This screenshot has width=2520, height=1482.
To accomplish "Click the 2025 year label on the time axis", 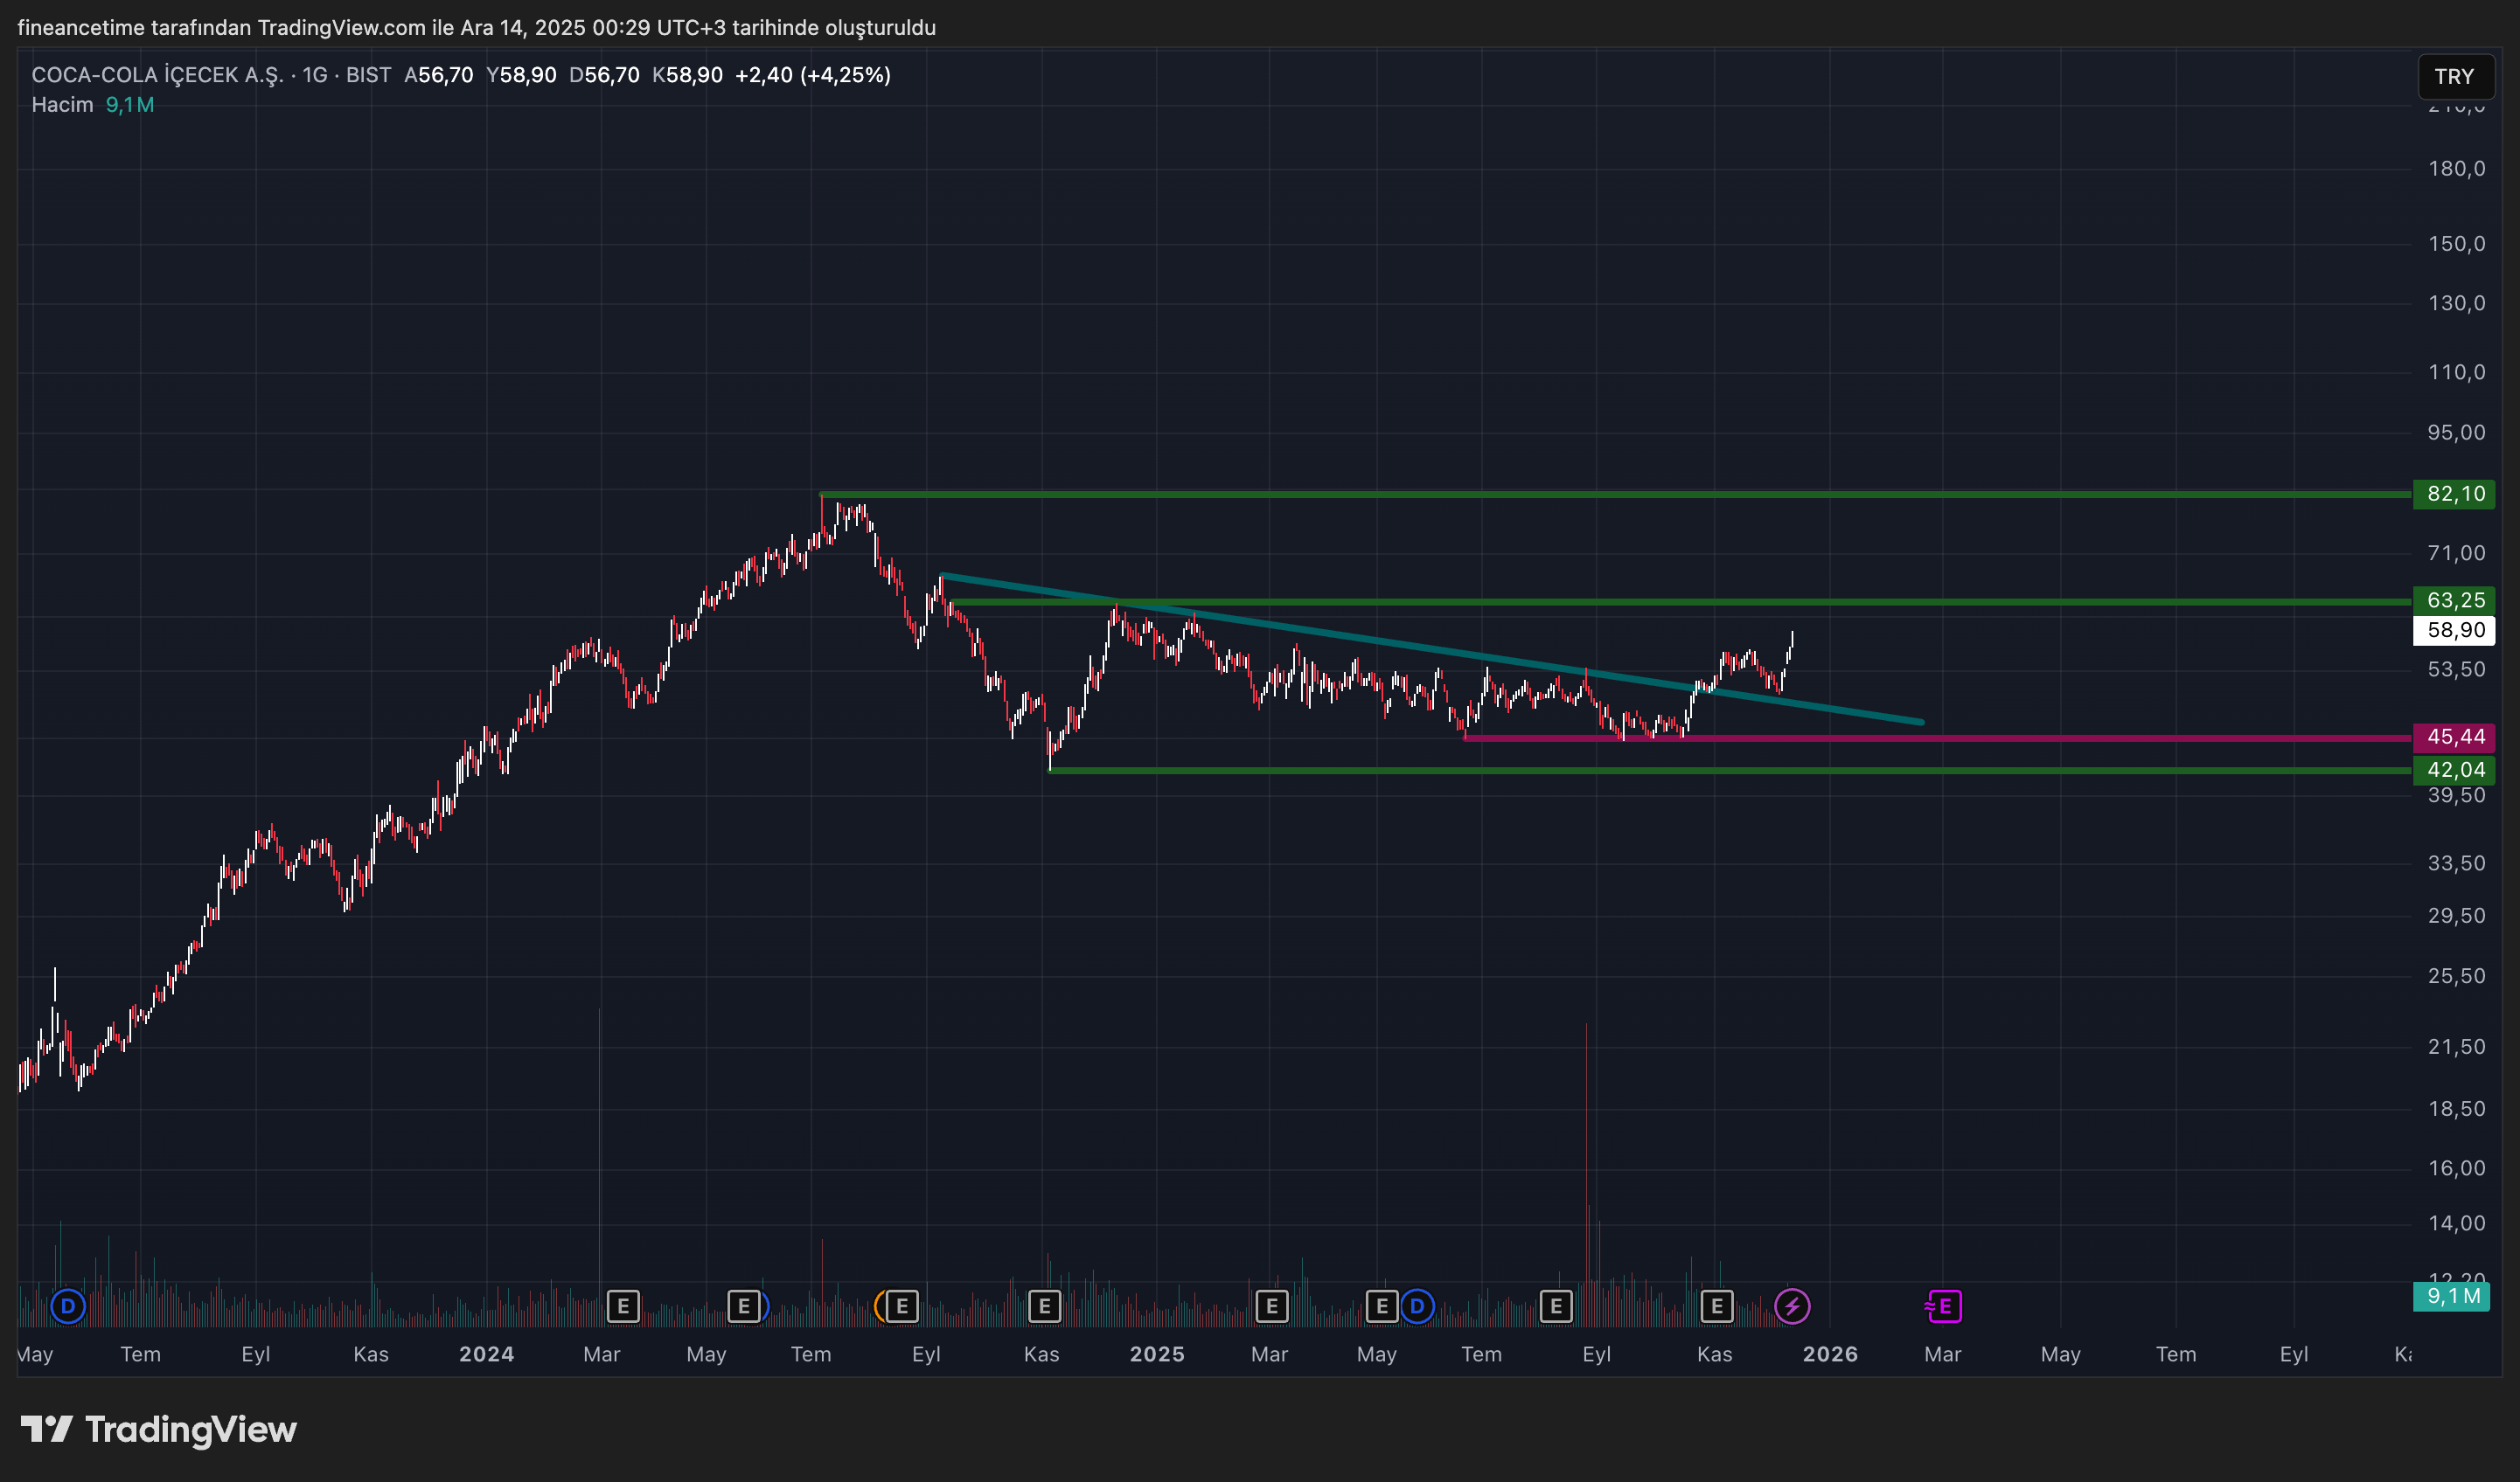I will 1156,1354.
